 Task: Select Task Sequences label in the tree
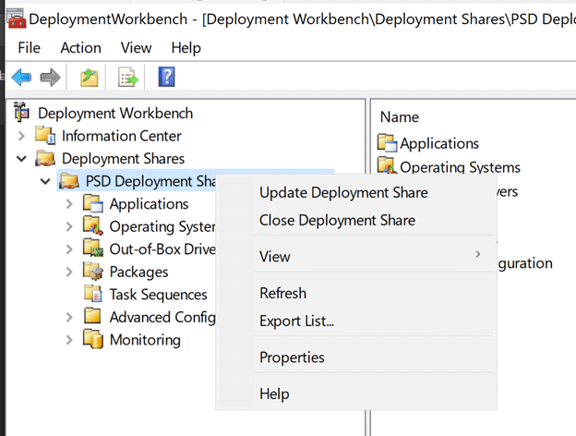pos(159,295)
